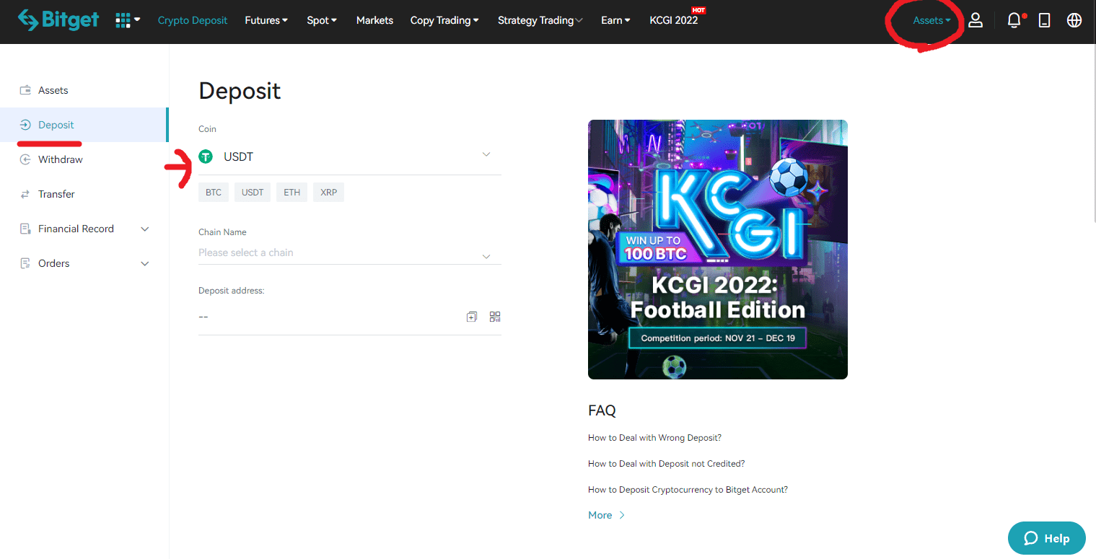Open the notifications bell
The width and height of the screenshot is (1096, 559).
[x=1014, y=20]
